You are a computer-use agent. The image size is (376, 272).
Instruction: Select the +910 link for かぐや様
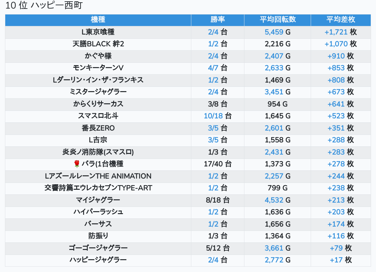pyautogui.click(x=336, y=56)
